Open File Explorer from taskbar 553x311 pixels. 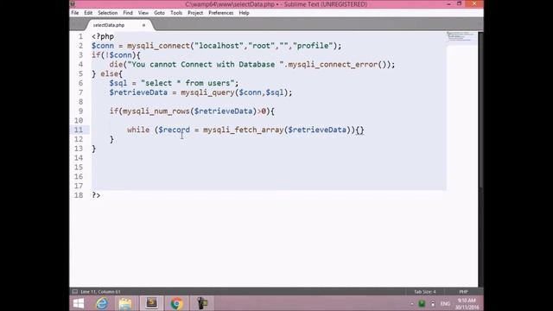point(125,303)
